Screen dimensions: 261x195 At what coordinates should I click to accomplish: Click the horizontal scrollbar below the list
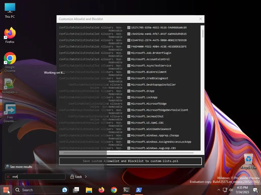(x=128, y=153)
